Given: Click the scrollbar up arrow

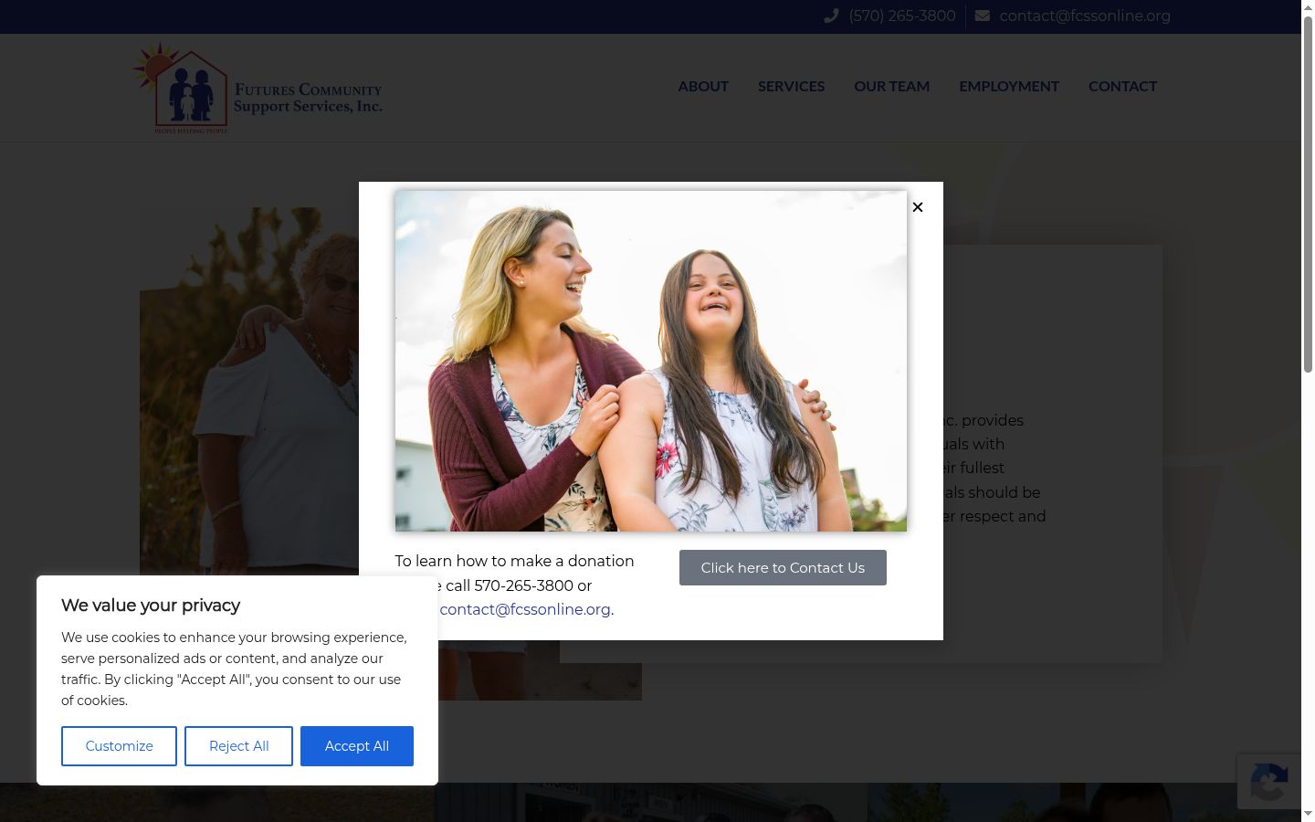Looking at the screenshot, I should pos(1308,7).
